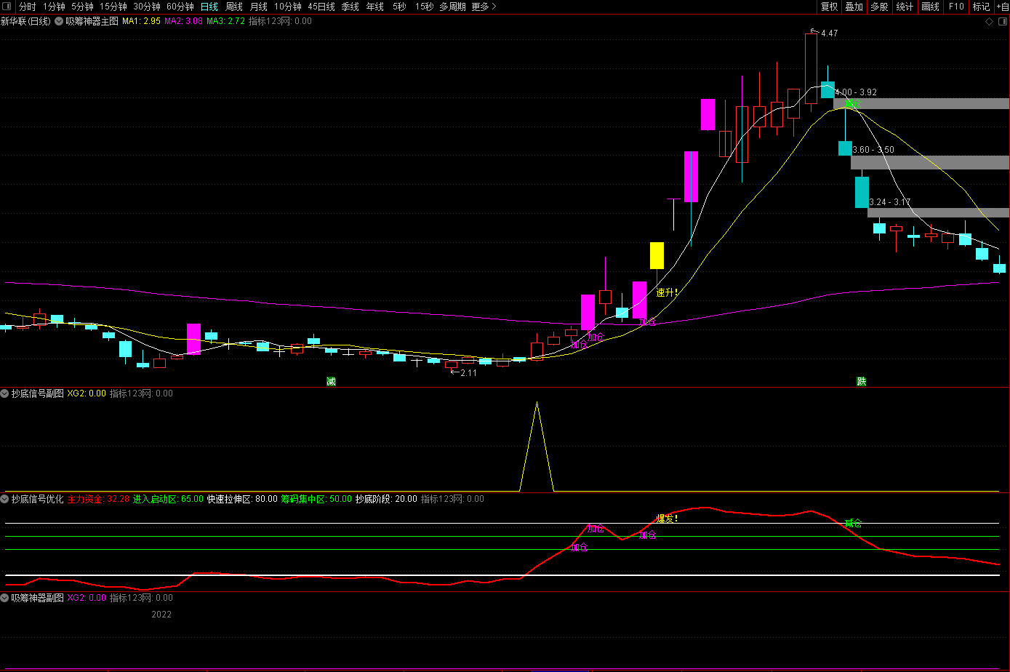Image resolution: width=1010 pixels, height=672 pixels.
Task: Expand the 吸筹神器副图 indicator menu arrow
Action: tap(5, 598)
